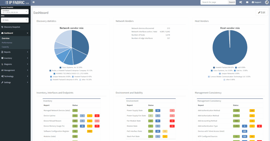Open the Current Snapshot dropdown
Image resolution: width=270 pixels, height=141 pixels.
click(15, 12)
